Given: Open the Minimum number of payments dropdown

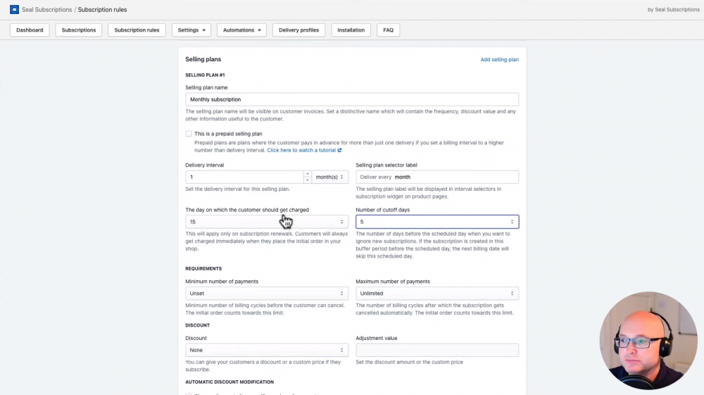Looking at the screenshot, I should pyautogui.click(x=266, y=293).
